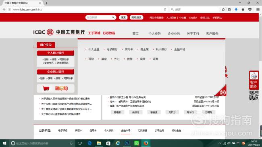Bookmark this page with the star icon
This screenshot has width=262, height=147.
[223, 10]
